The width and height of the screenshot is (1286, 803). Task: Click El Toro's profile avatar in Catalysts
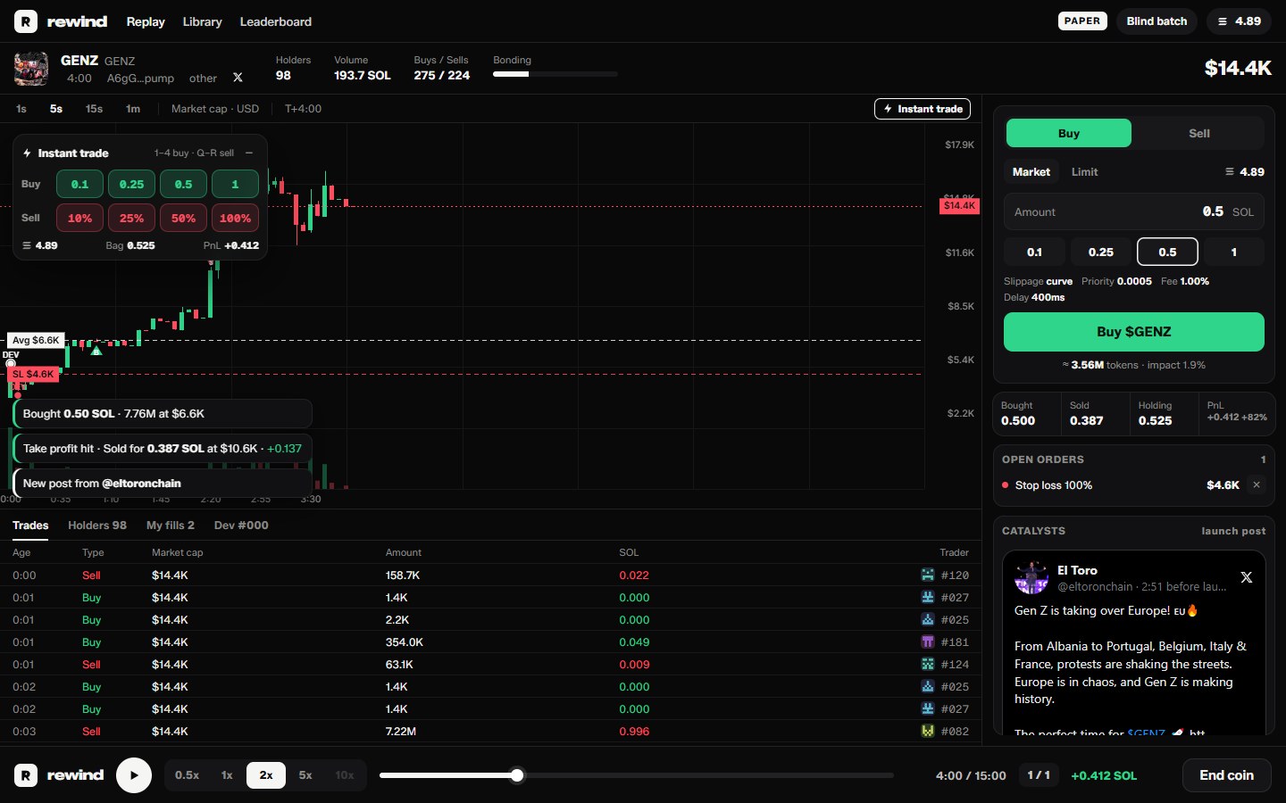point(1031,578)
